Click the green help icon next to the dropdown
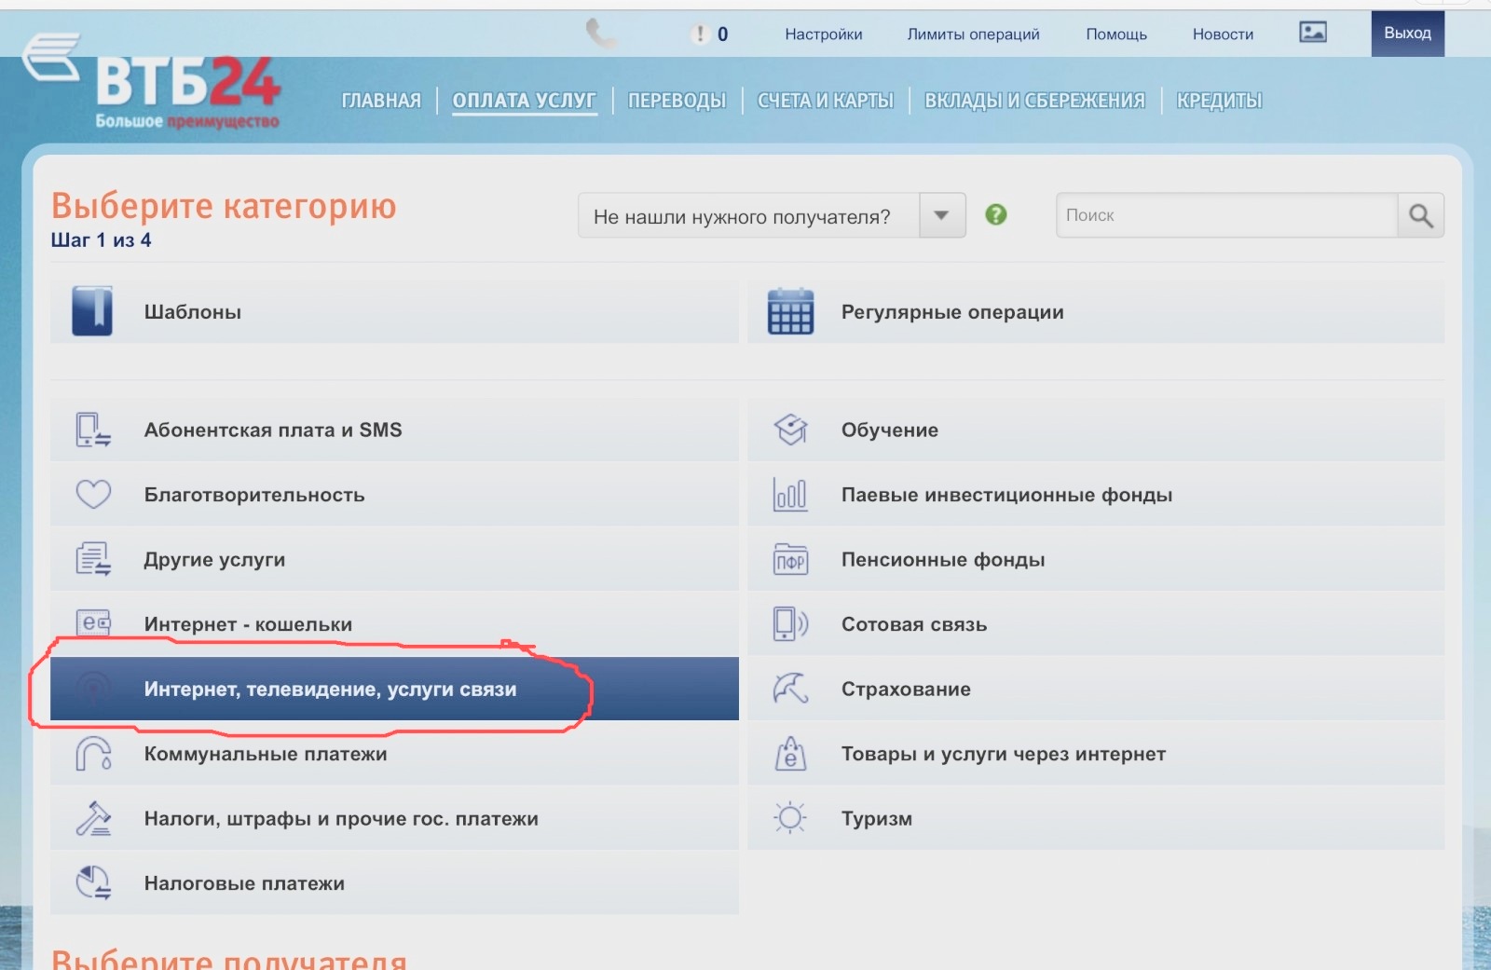The height and width of the screenshot is (970, 1491). pyautogui.click(x=995, y=214)
